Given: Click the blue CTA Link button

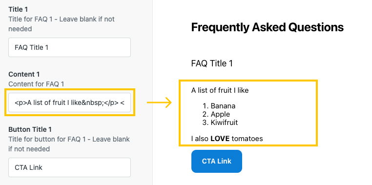Looking at the screenshot, I should tap(217, 161).
